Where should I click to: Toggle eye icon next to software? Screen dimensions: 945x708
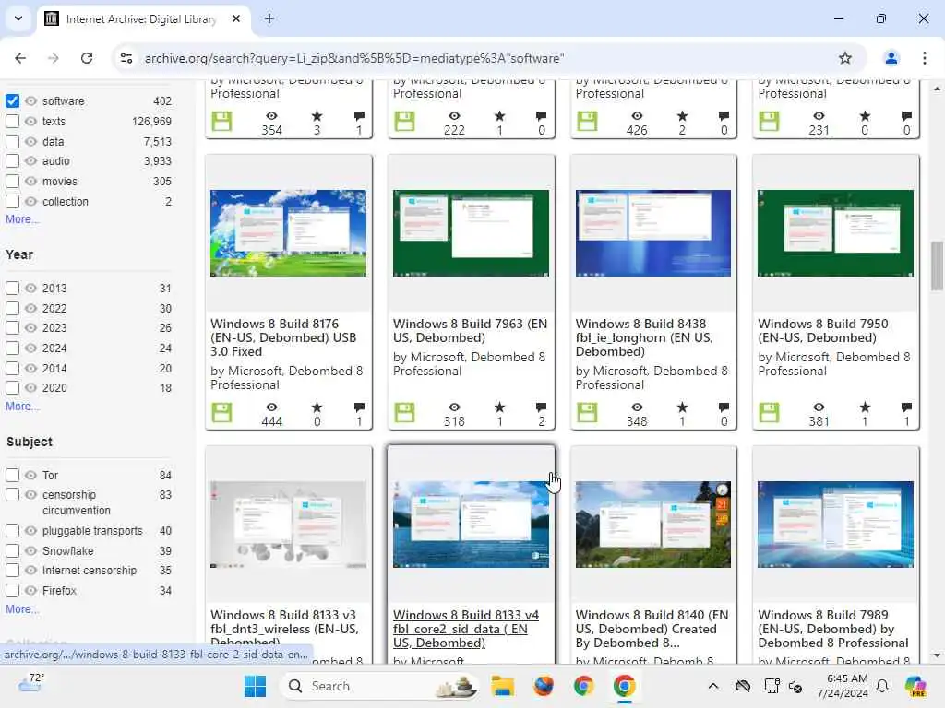tap(30, 100)
